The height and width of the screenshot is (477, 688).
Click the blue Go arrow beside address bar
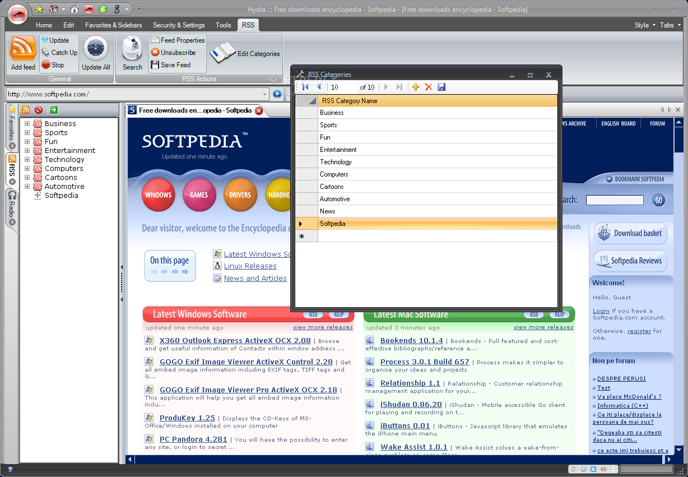pos(277,94)
